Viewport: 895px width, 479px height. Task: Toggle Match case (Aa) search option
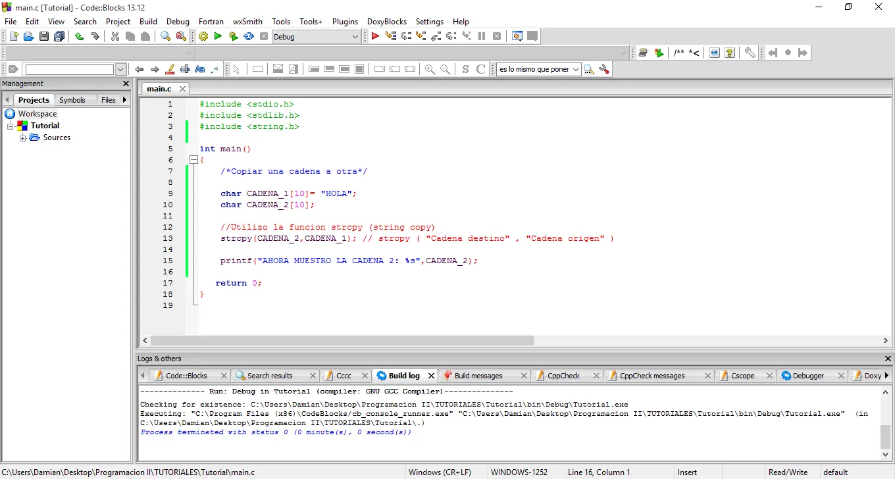pyautogui.click(x=200, y=69)
